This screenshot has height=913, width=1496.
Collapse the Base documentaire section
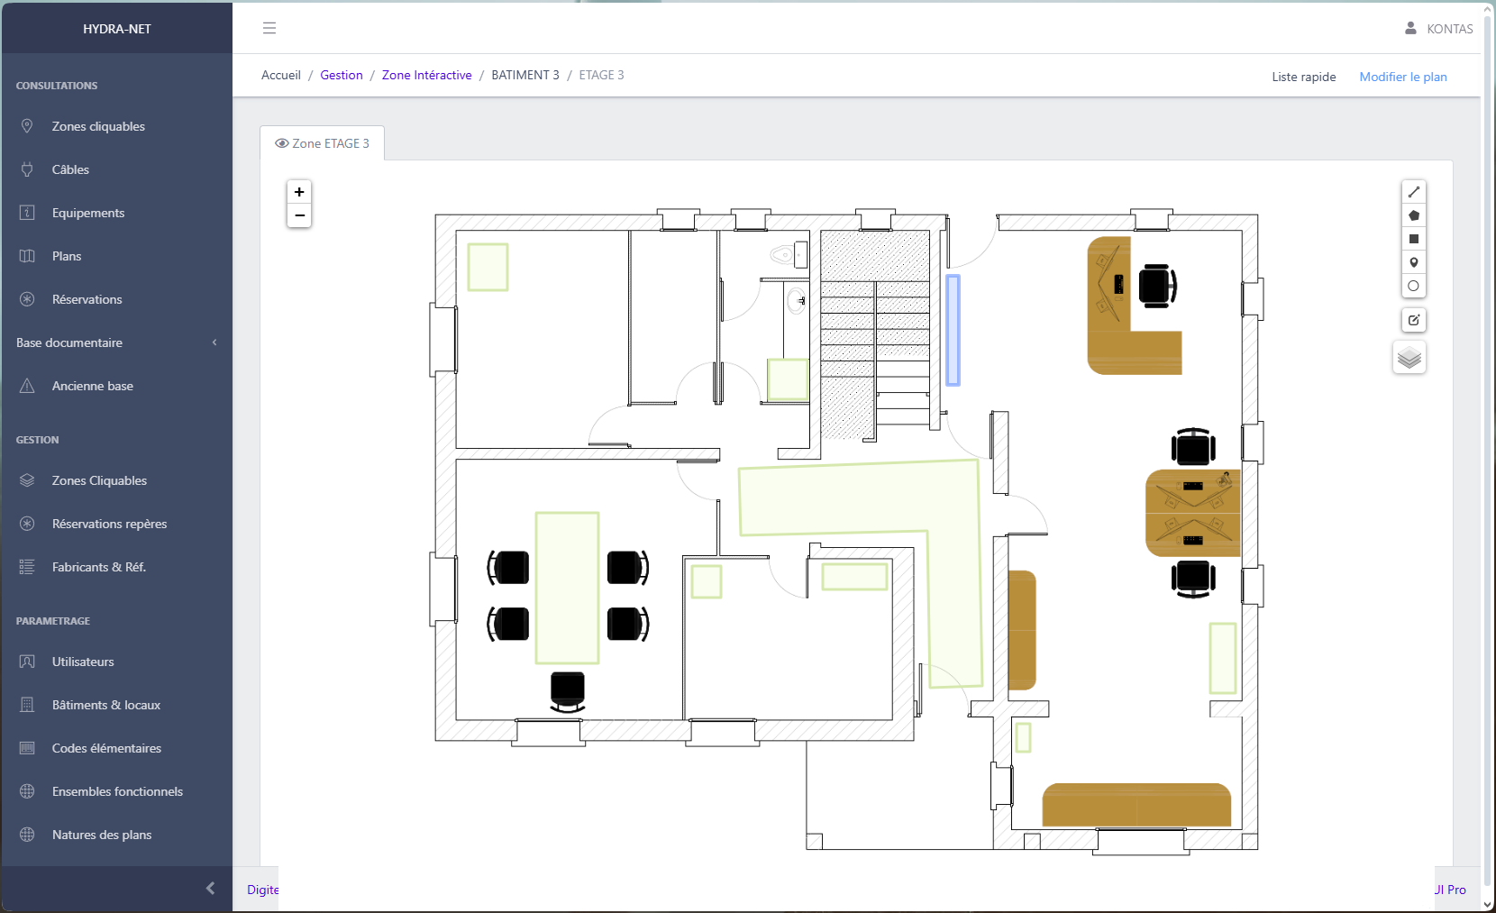tap(214, 342)
